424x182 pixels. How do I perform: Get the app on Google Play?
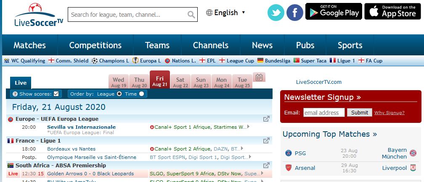tap(334, 11)
